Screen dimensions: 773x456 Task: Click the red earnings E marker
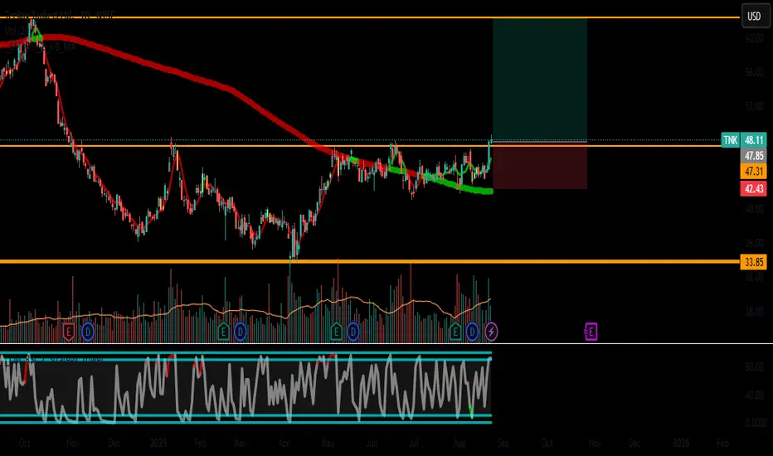coord(69,332)
